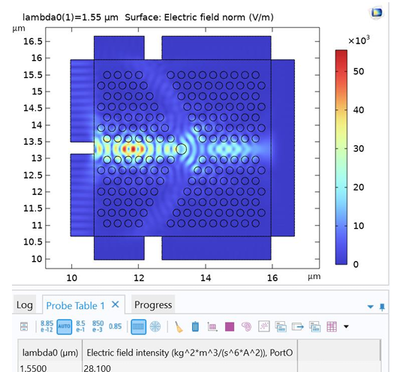Toggle Cartesian table display format
The width and height of the screenshot is (394, 372).
138,327
